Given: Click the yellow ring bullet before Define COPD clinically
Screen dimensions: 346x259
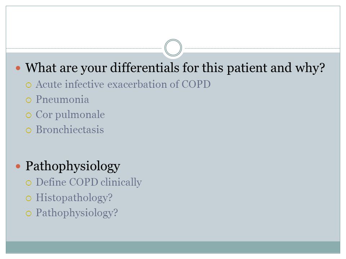Looking at the screenshot, I should pyautogui.click(x=29, y=183).
